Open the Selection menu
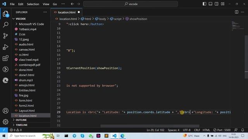Image resolution: width=248 pixels, height=139 pixels. point(33,4)
